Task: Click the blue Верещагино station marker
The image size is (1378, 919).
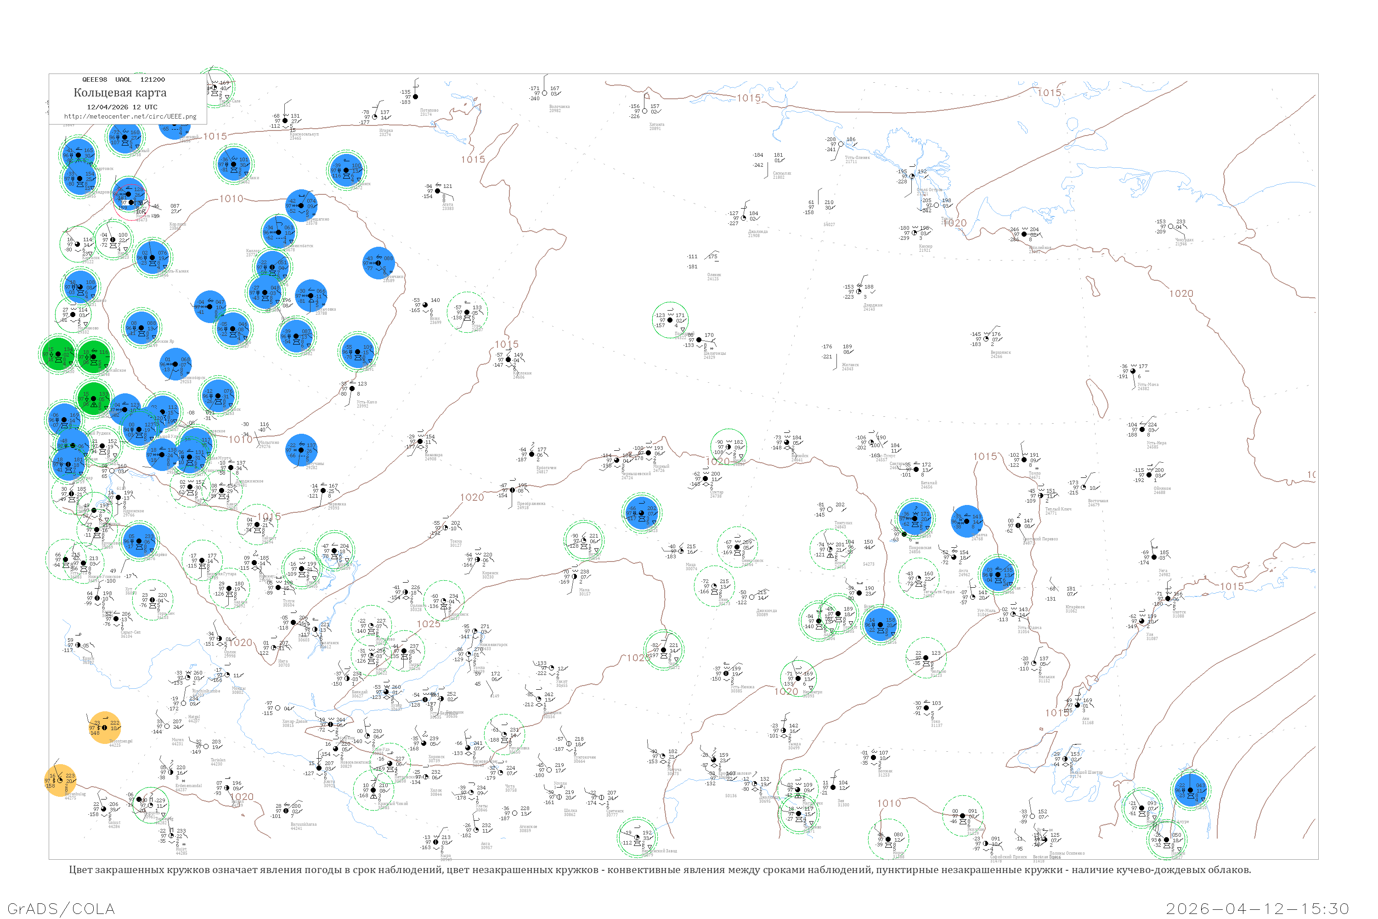Action: (x=301, y=206)
